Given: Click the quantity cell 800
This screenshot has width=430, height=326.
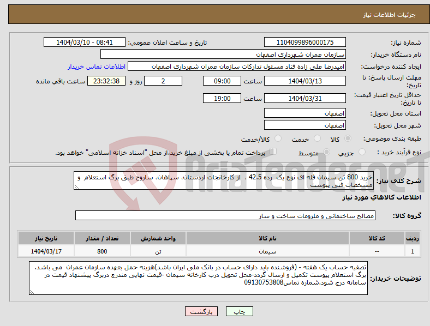Looking at the screenshot, I should [102, 251].
